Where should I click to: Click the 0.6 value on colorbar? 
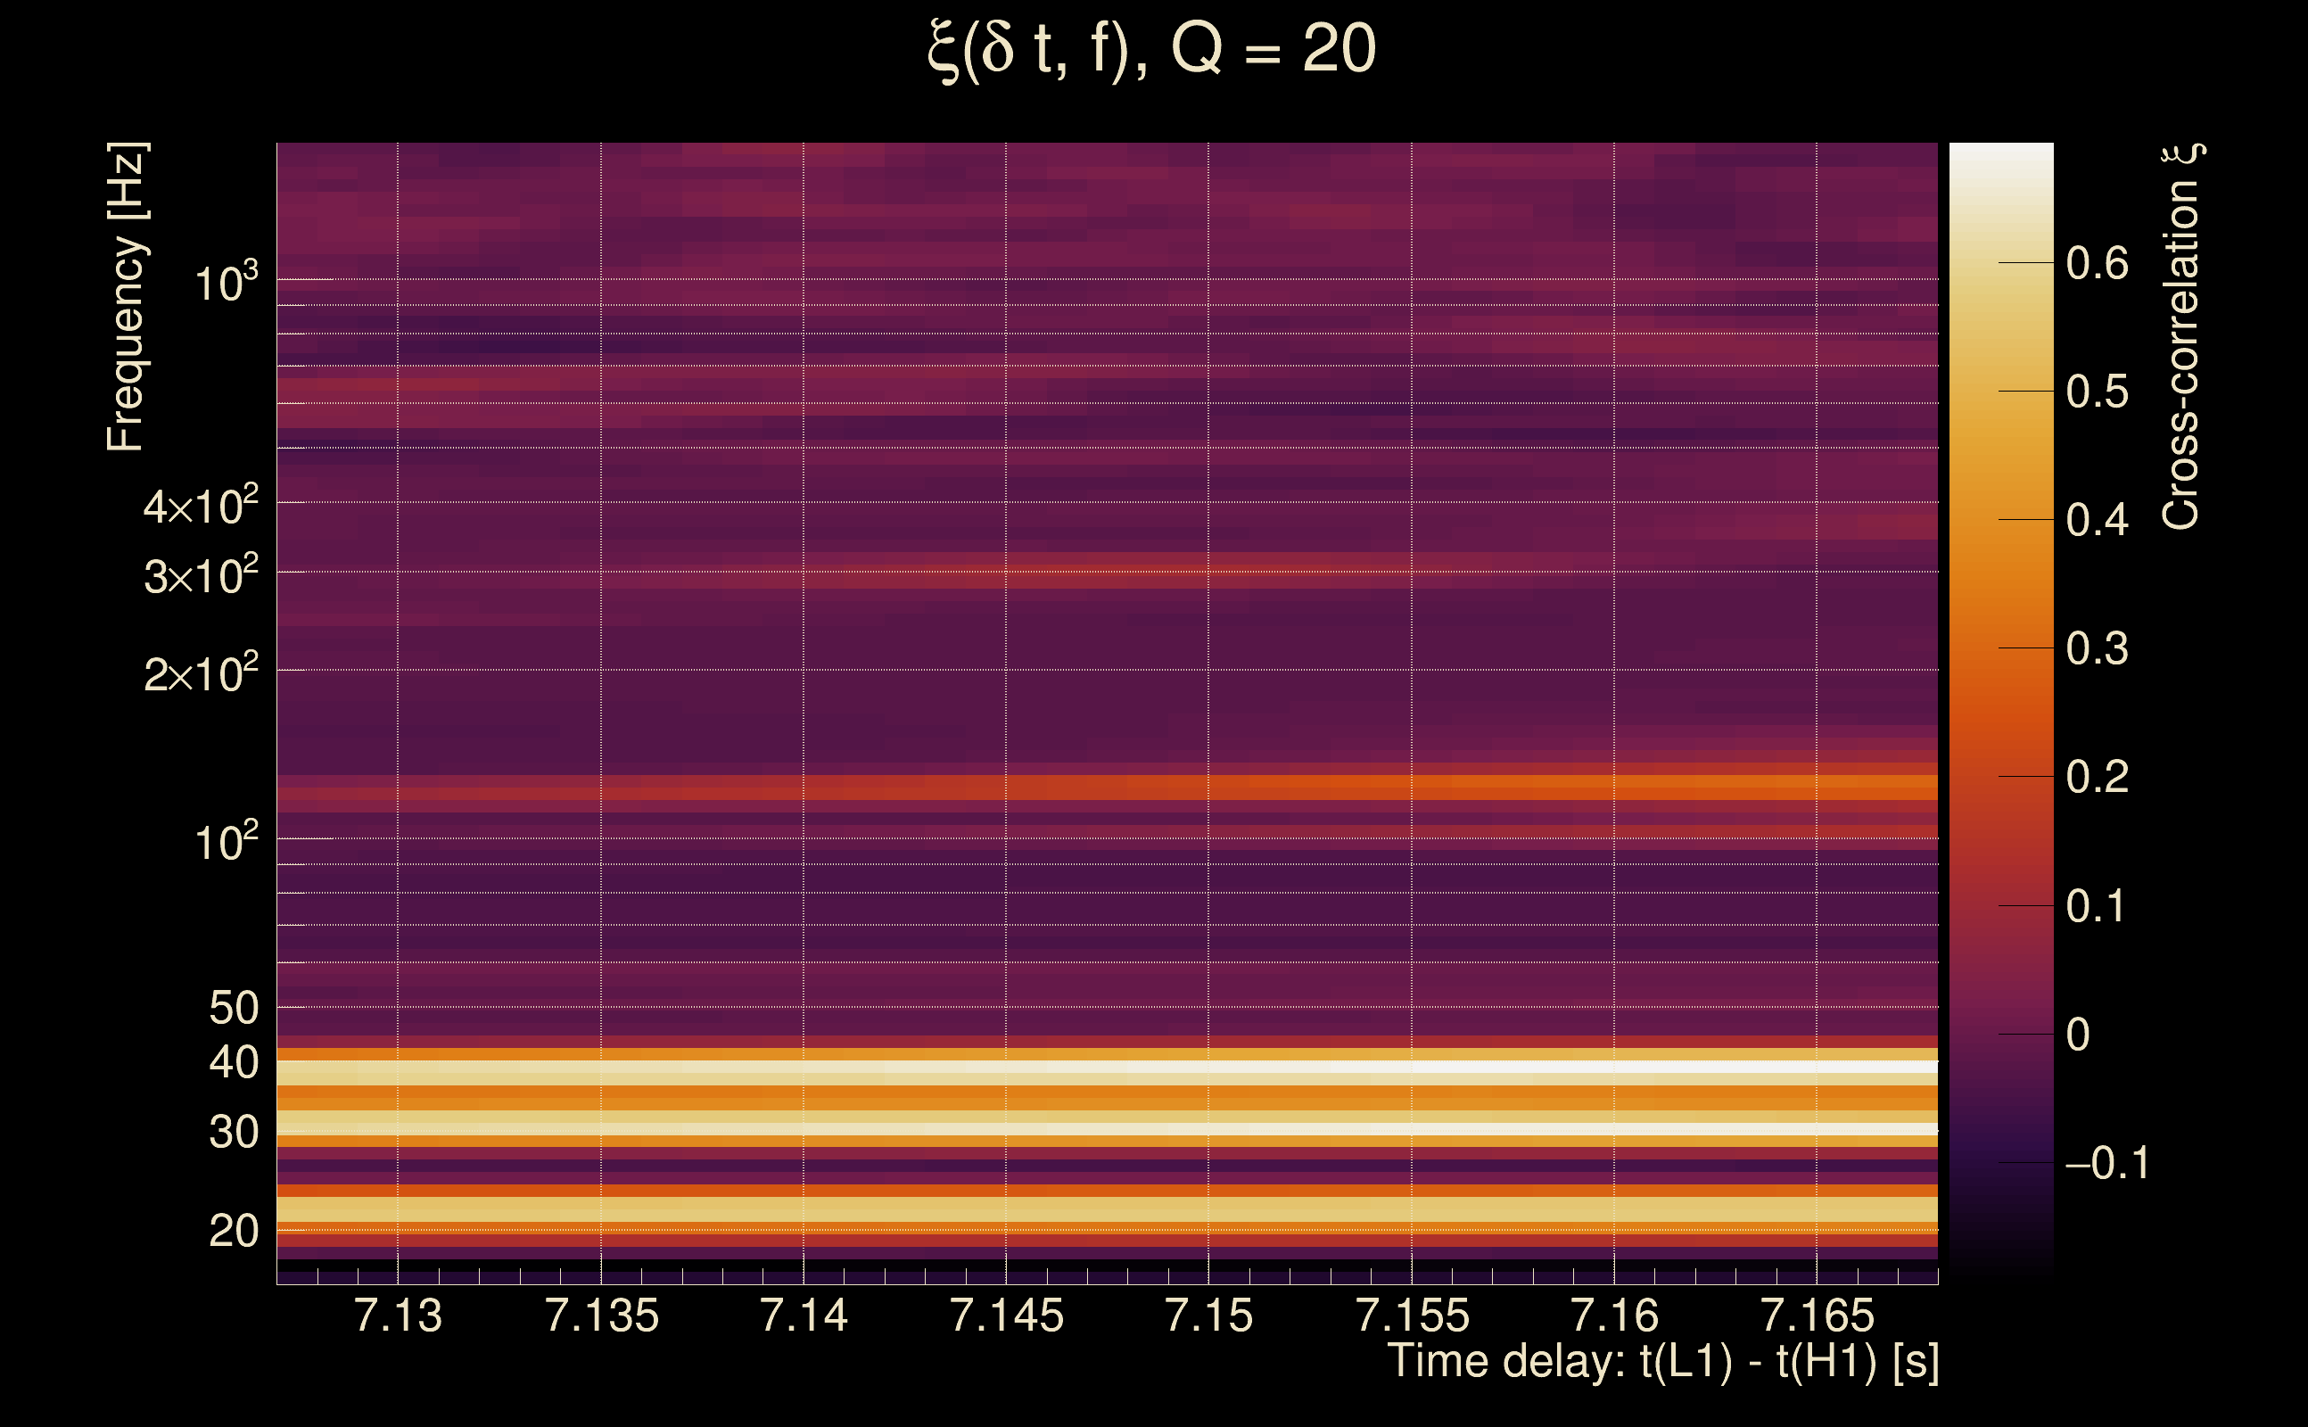[x=2097, y=263]
